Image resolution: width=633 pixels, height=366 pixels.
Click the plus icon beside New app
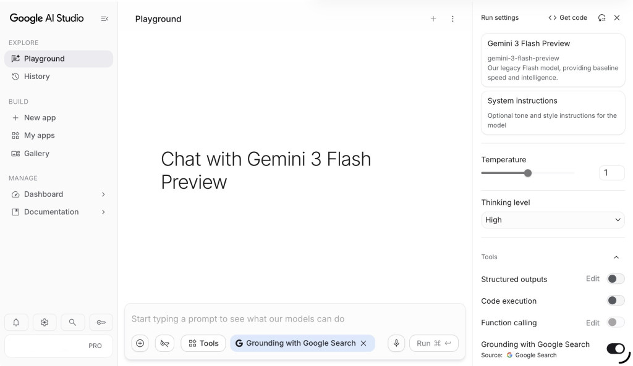(x=15, y=118)
